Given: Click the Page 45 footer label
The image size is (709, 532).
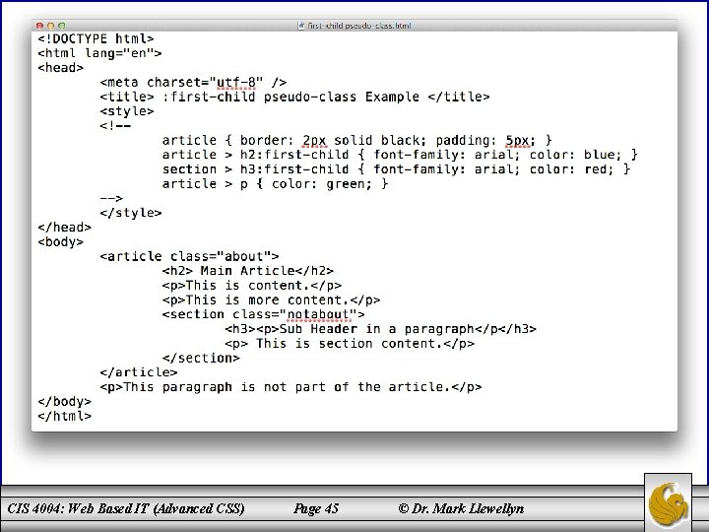Looking at the screenshot, I should [x=316, y=508].
